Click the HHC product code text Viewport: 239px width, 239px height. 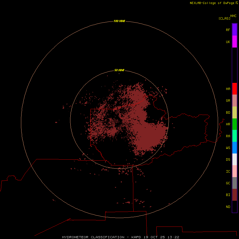coord(233,16)
